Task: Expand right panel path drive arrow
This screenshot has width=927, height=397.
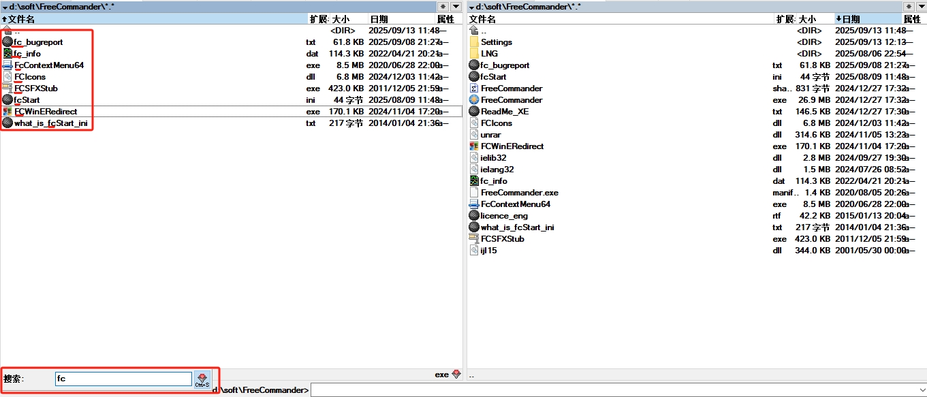Action: click(471, 7)
